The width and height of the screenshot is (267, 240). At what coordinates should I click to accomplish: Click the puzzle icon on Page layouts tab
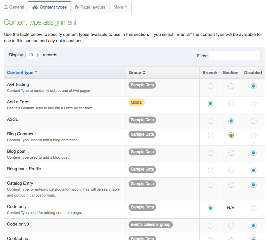77,7
